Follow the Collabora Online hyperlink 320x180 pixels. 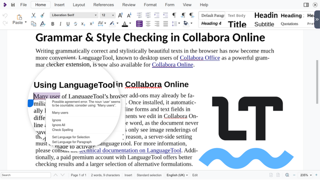172,64
